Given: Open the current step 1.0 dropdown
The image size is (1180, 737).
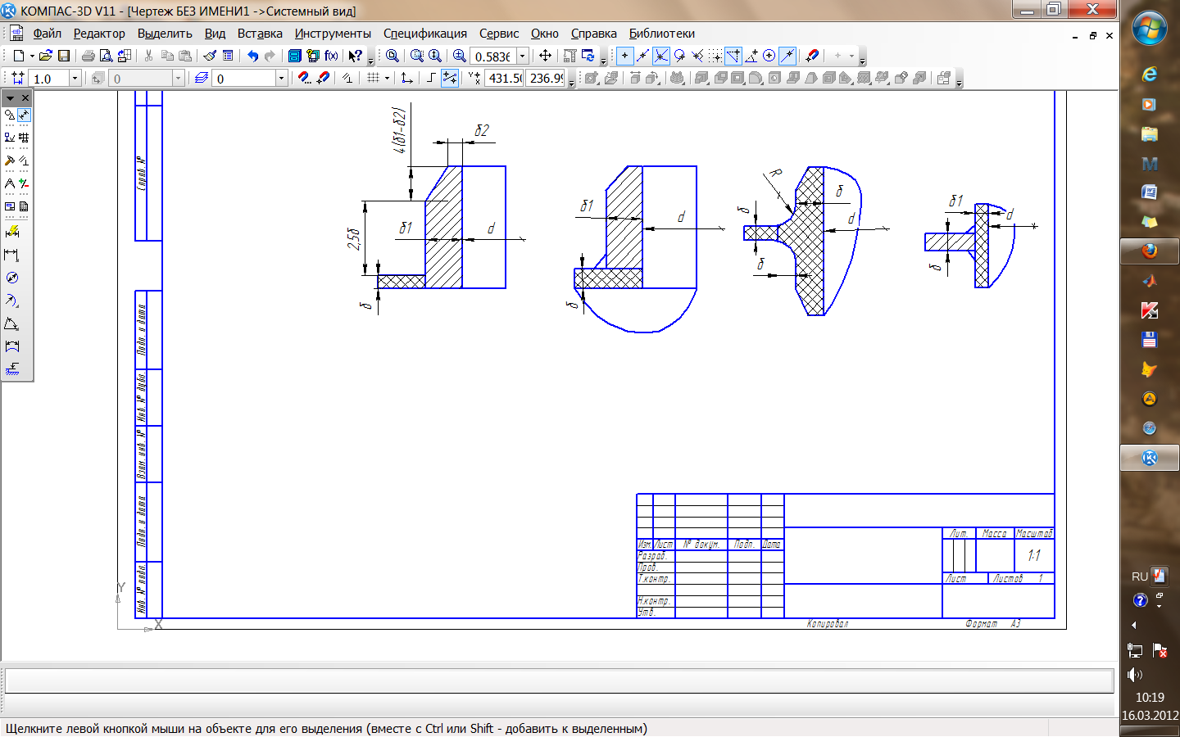Looking at the screenshot, I should (x=75, y=78).
